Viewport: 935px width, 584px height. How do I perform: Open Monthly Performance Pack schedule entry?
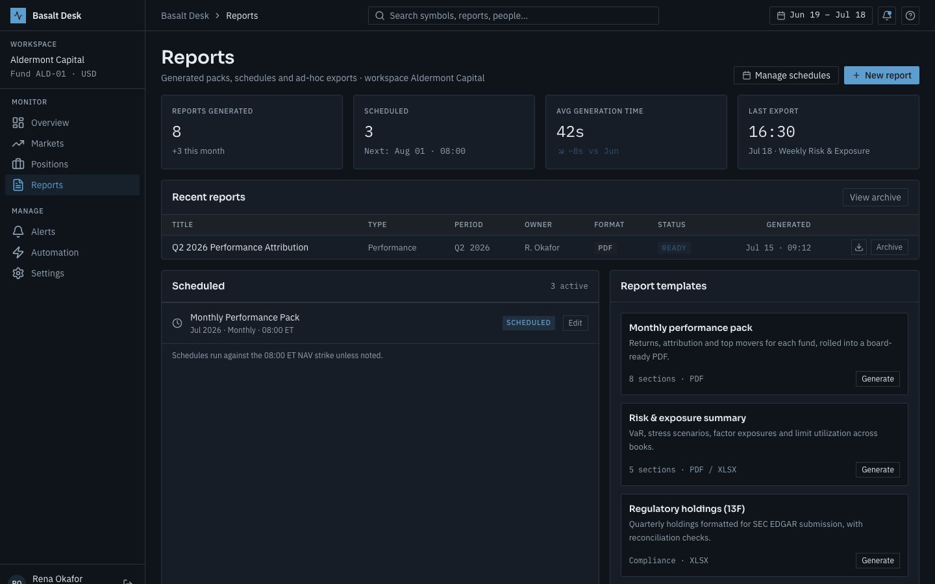(x=380, y=323)
